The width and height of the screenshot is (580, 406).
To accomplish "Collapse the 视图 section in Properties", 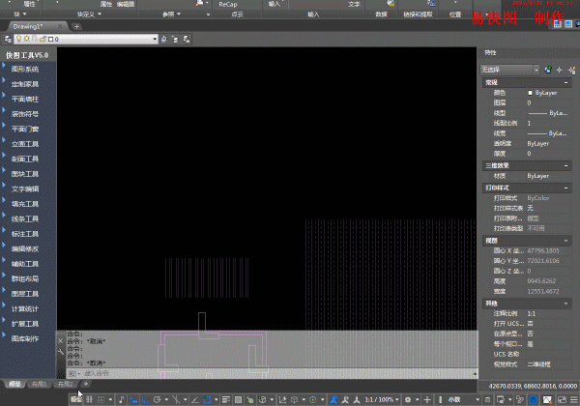I will click(x=565, y=241).
